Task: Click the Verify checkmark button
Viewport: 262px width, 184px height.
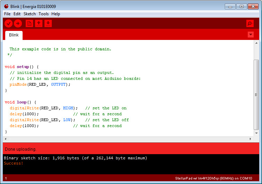Action: 9,23
